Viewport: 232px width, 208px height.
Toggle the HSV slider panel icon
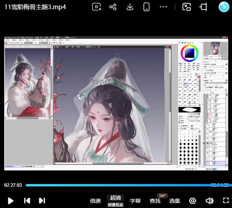pos(185,43)
